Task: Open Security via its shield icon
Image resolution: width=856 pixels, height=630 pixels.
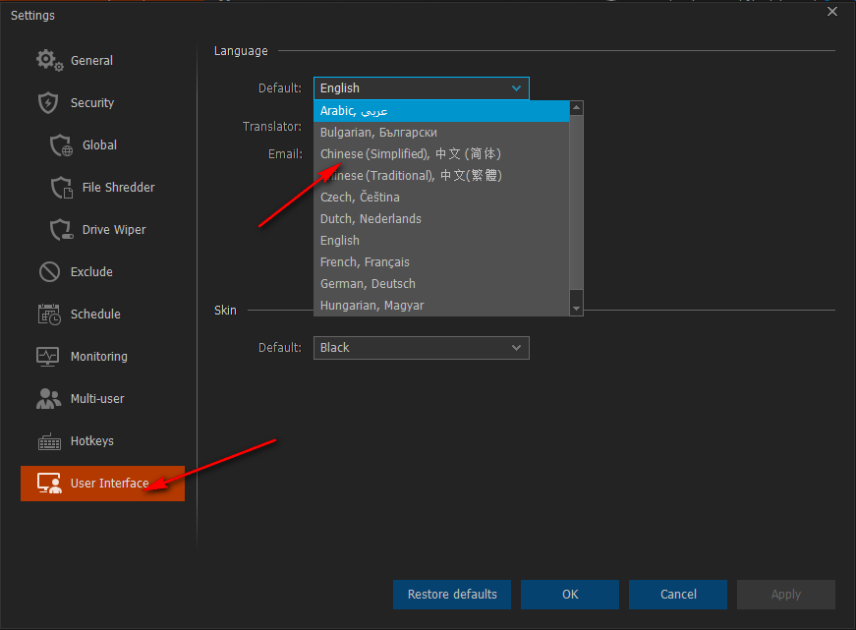Action: coord(49,103)
